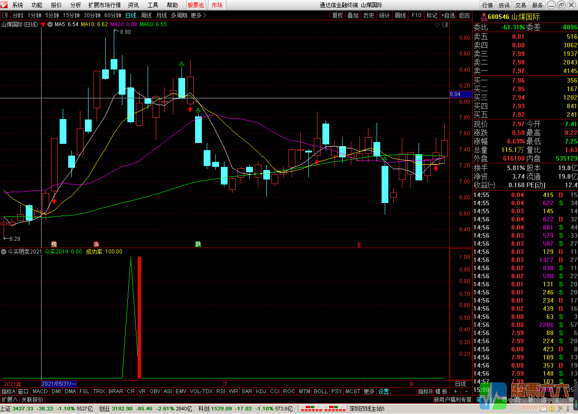This screenshot has height=414, width=578.
Task: Open the 模板 dropdown
Action: [441, 391]
